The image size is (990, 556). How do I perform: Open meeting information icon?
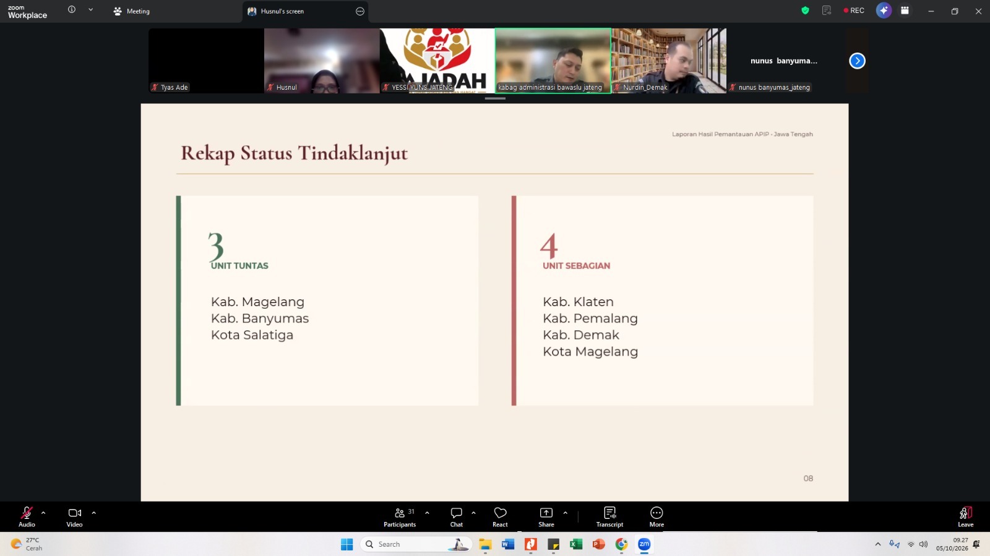(72, 10)
